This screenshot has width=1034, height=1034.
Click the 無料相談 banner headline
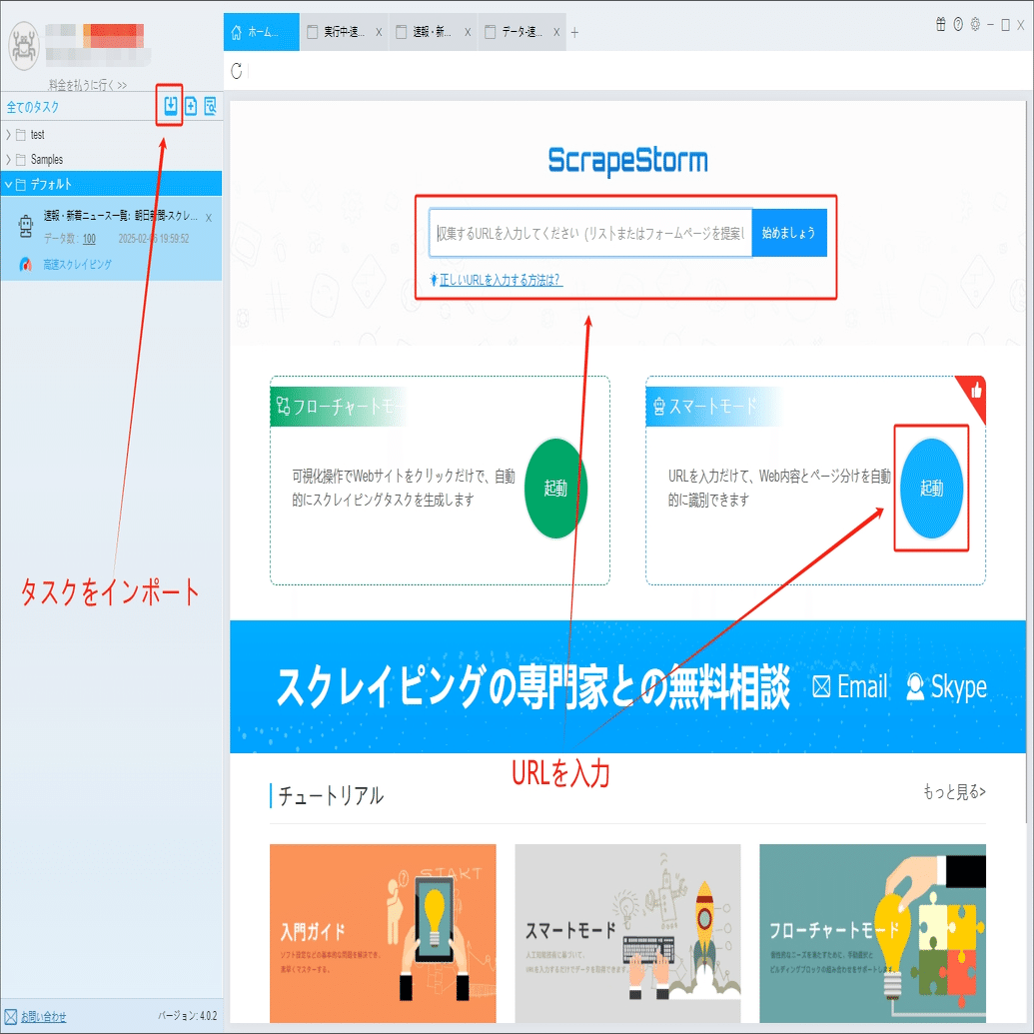[x=532, y=687]
